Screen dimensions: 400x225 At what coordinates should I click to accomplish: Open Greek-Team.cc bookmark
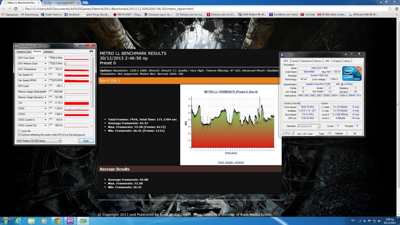tap(51, 15)
